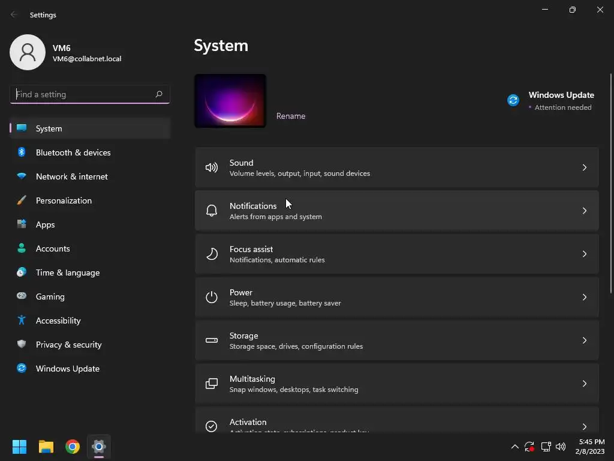Click the volume icon in system tray
Screen dimensions: 614x461
click(x=561, y=447)
